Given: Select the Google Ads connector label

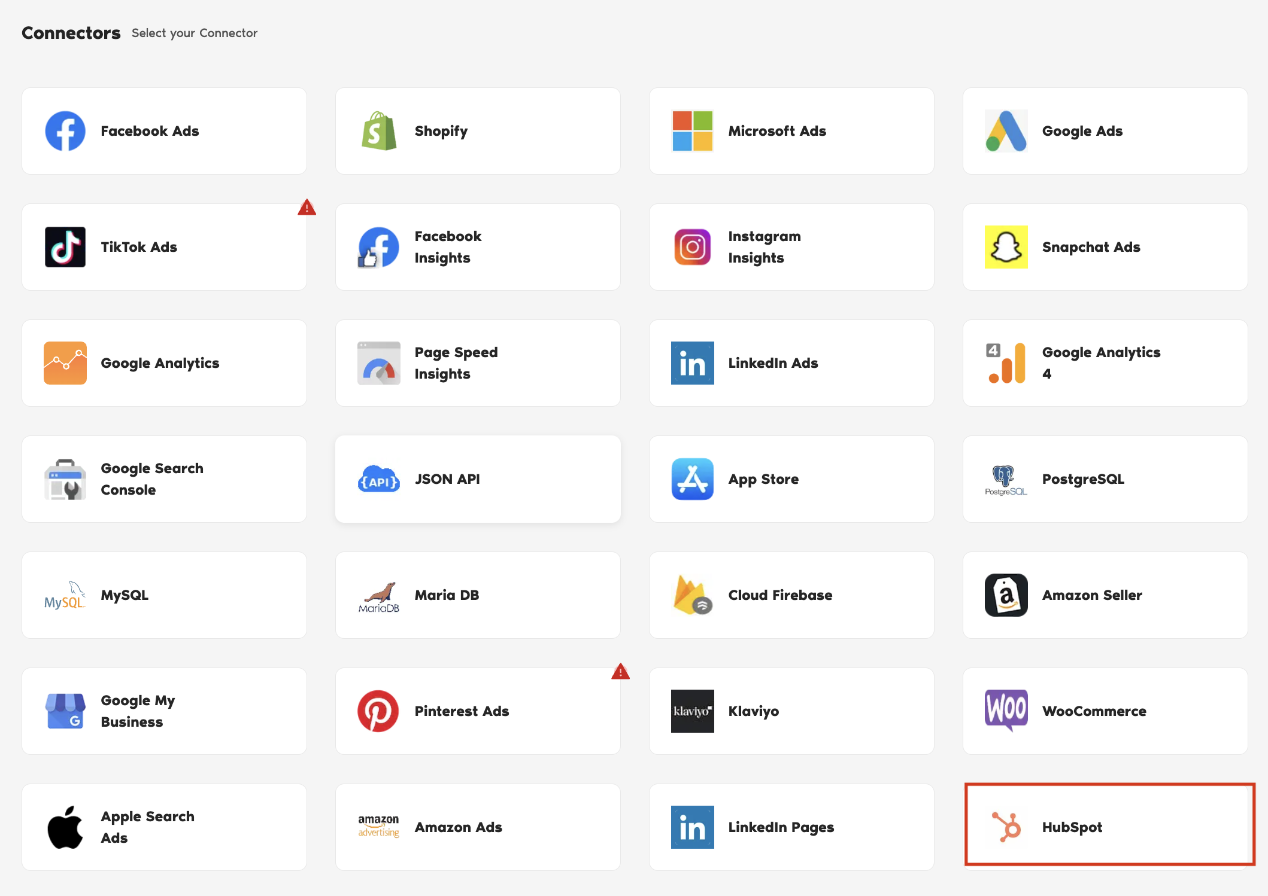Looking at the screenshot, I should (x=1082, y=131).
